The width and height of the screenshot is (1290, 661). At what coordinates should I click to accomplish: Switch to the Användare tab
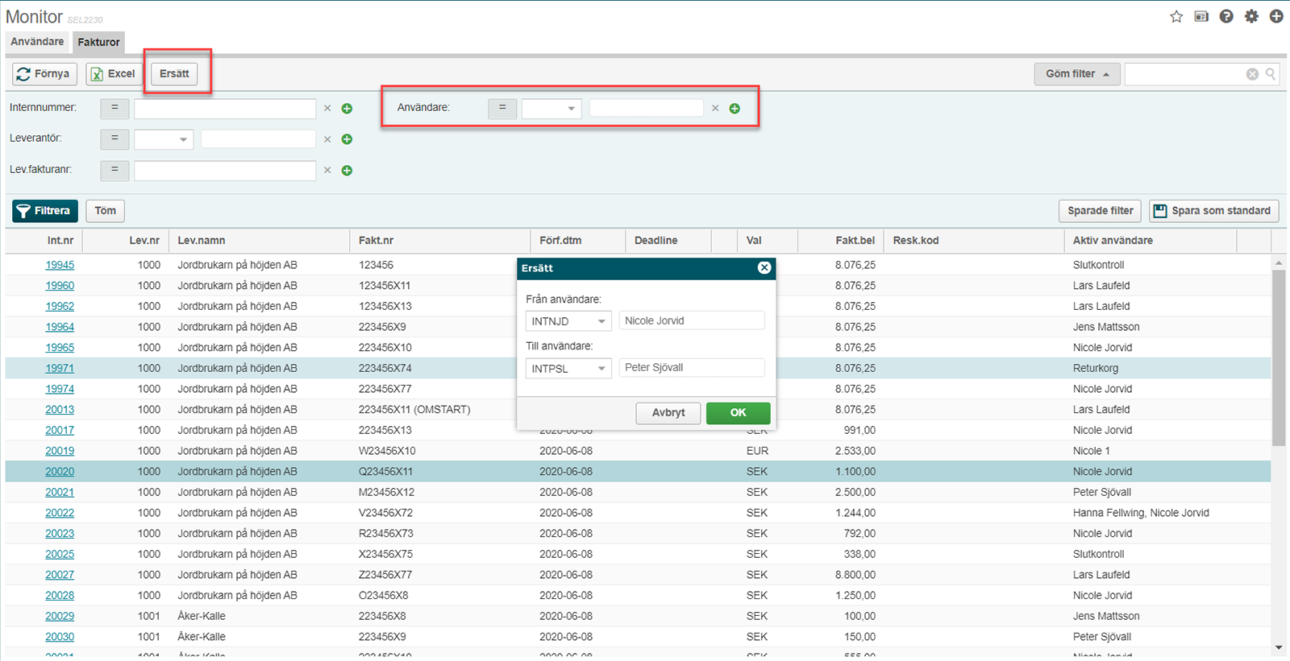37,42
